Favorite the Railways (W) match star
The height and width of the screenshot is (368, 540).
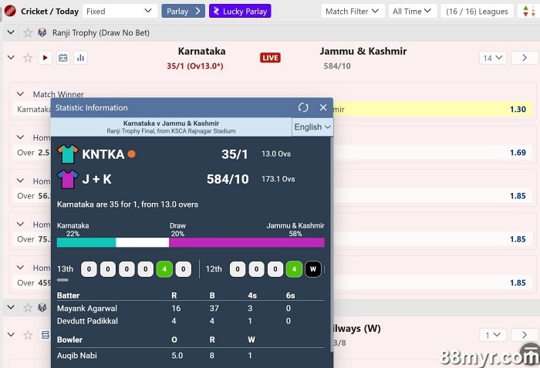[28, 335]
